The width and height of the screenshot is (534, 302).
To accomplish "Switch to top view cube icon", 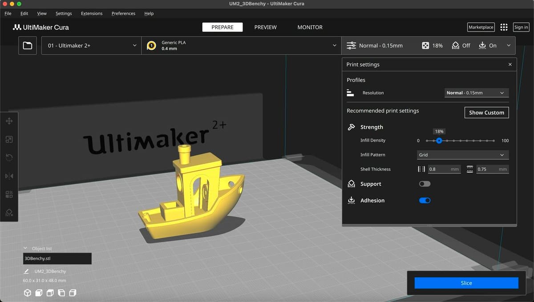I will click(x=50, y=293).
